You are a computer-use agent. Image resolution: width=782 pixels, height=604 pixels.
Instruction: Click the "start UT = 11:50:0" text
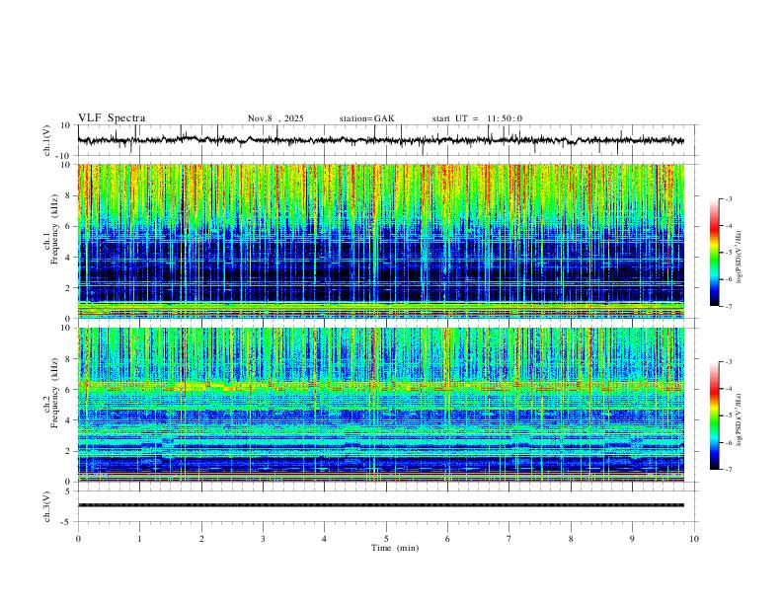coord(477,118)
